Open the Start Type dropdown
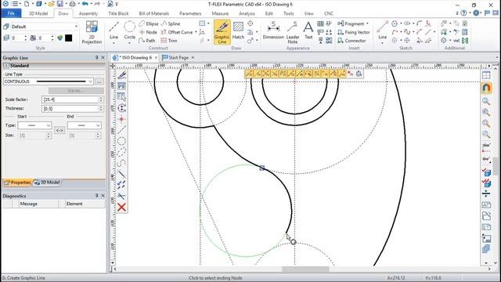Viewport: 501px width, 282px height. pos(34,125)
